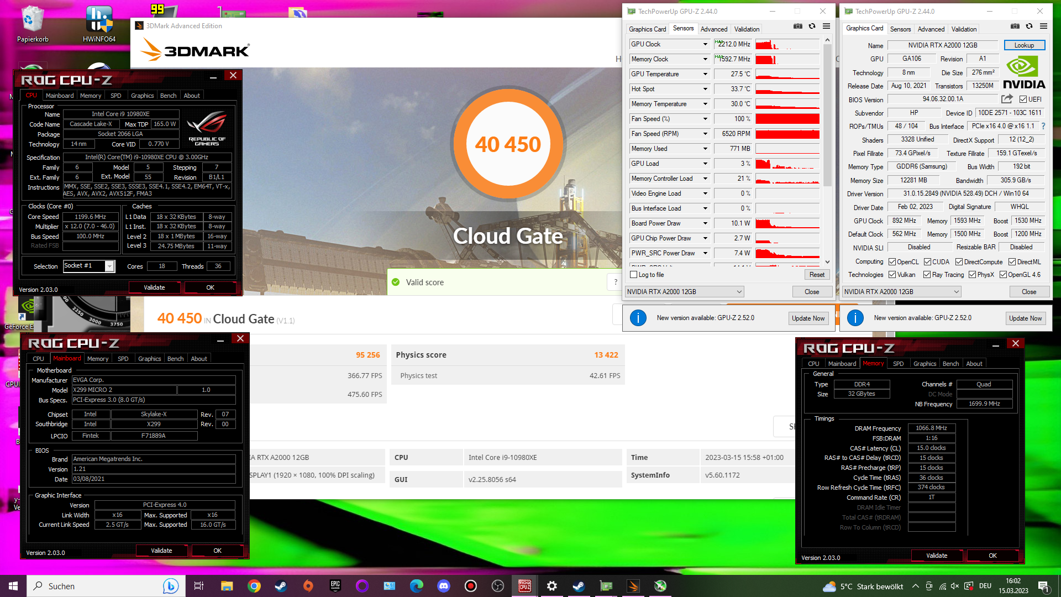Click the weather widget showing 5°C Stark bewölkt
The width and height of the screenshot is (1061, 597).
point(863,586)
